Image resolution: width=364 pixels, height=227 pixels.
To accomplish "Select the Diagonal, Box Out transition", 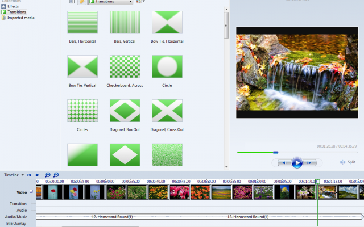I will pyautogui.click(x=125, y=111).
